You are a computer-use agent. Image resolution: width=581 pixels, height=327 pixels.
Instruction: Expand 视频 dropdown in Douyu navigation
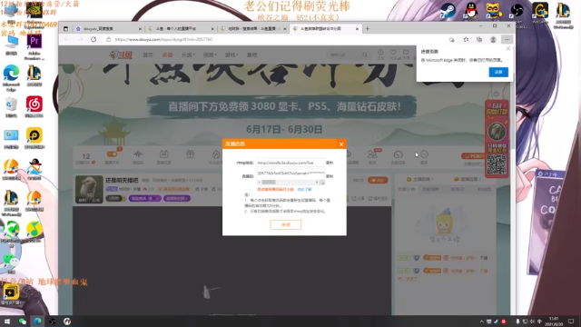pos(210,54)
